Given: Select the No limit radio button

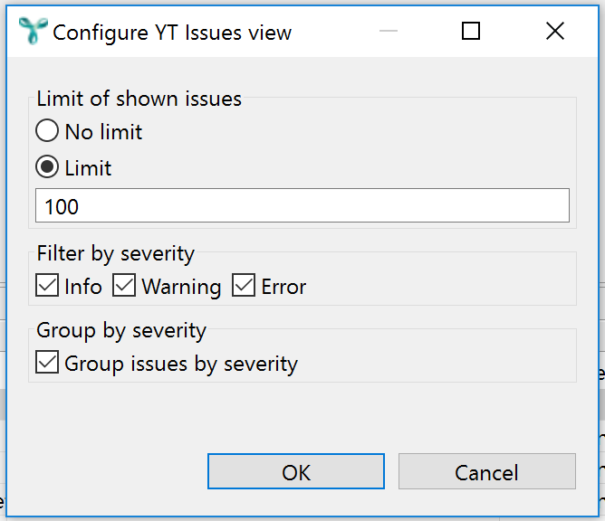Looking at the screenshot, I should click(47, 130).
